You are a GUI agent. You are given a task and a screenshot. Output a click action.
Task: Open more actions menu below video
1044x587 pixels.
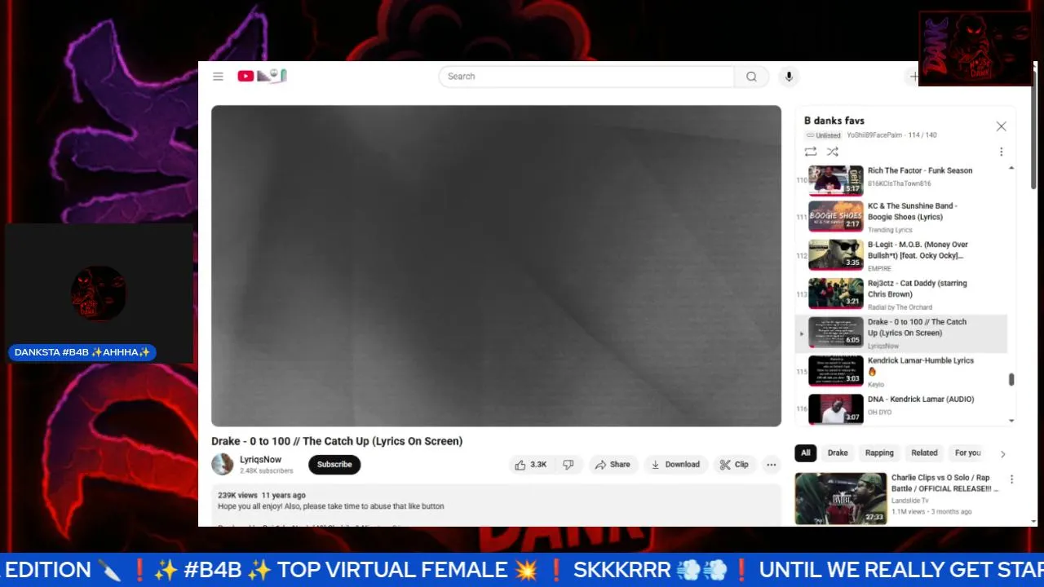(771, 465)
